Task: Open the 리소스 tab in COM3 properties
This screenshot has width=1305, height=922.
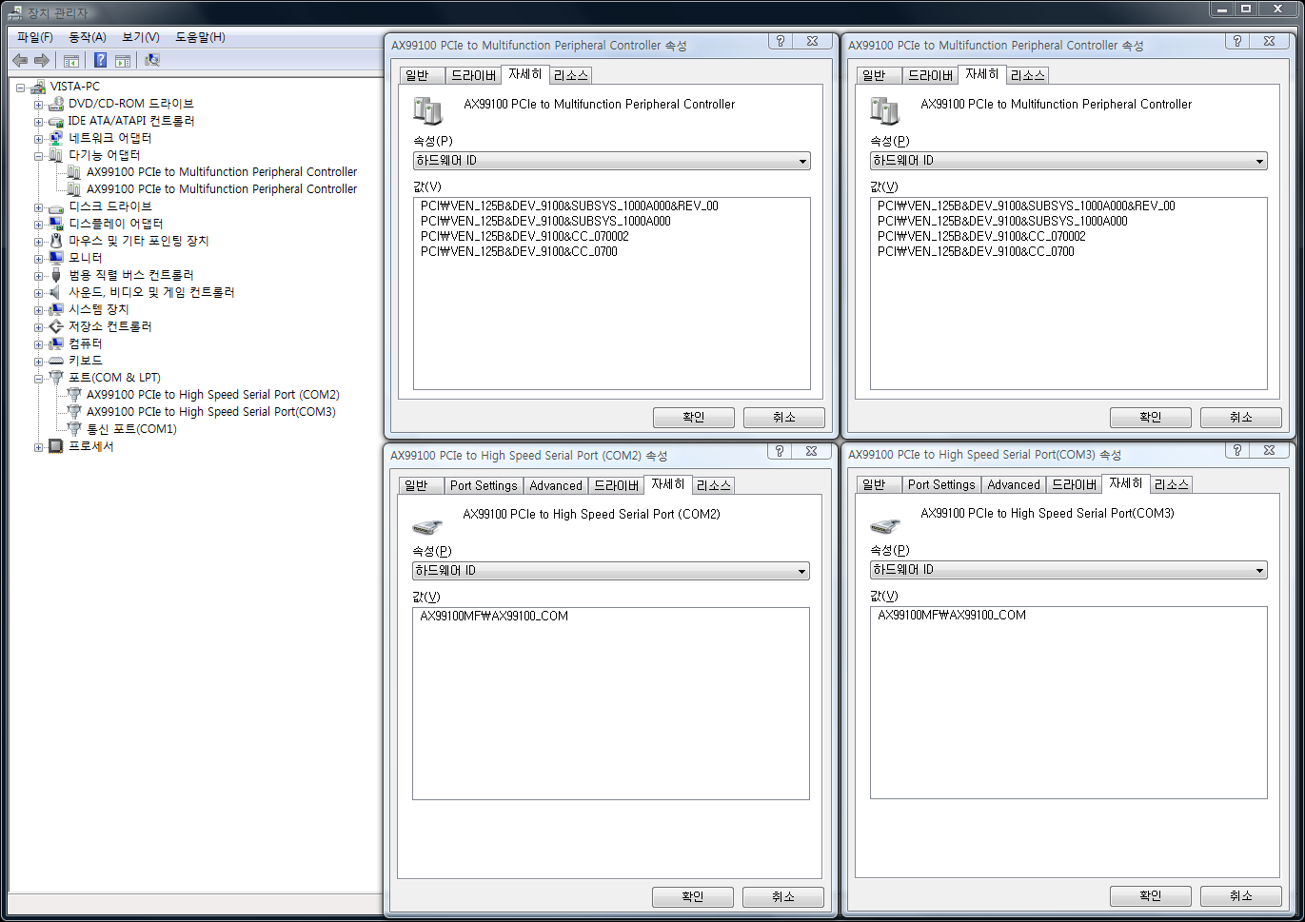Action: [x=1171, y=484]
